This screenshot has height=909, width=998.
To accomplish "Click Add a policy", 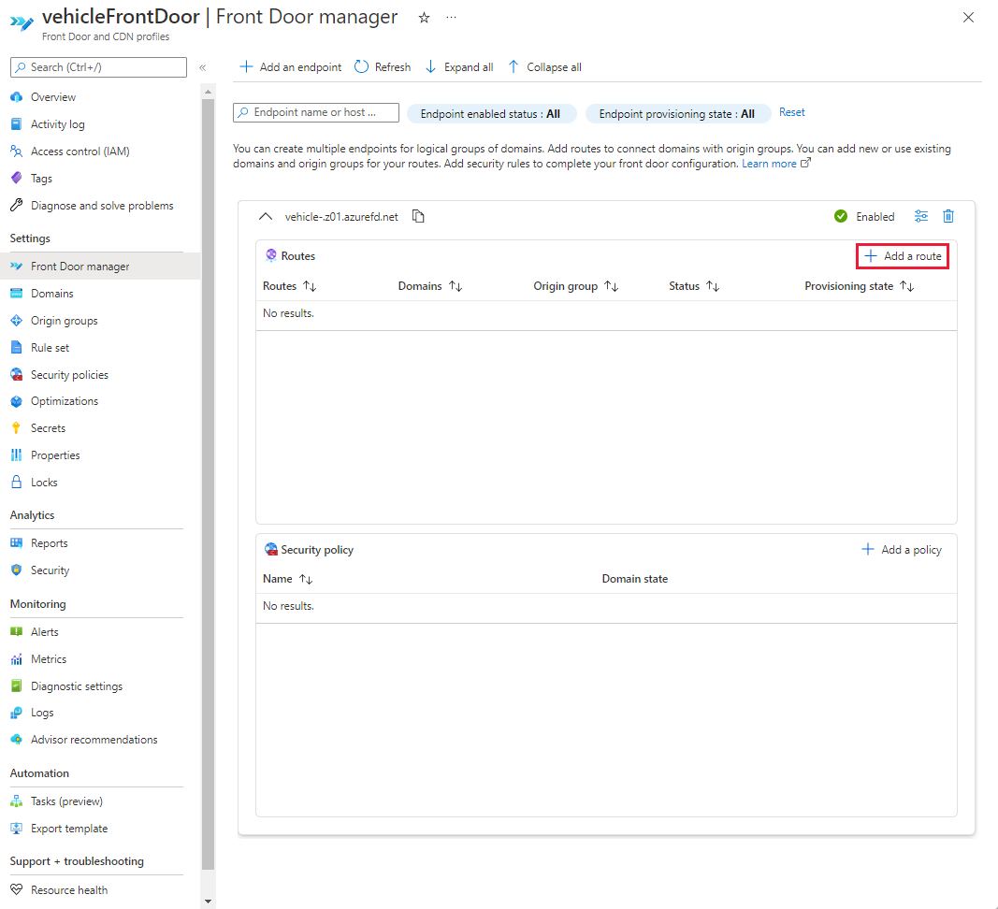I will tap(902, 549).
